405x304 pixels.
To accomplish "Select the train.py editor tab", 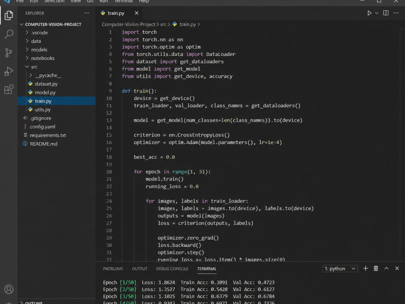I will 116,13.
